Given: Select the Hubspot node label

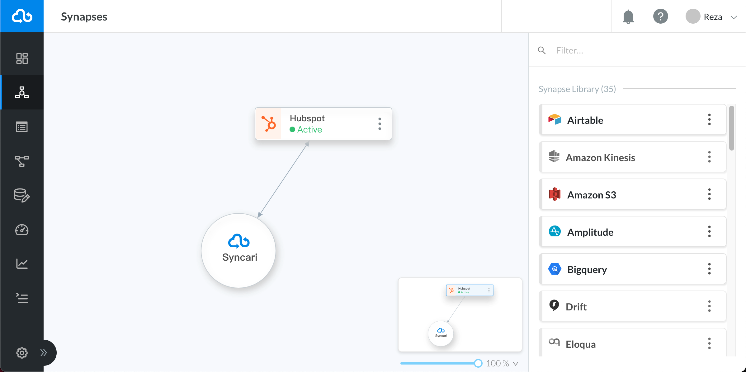Looking at the screenshot, I should coord(307,118).
